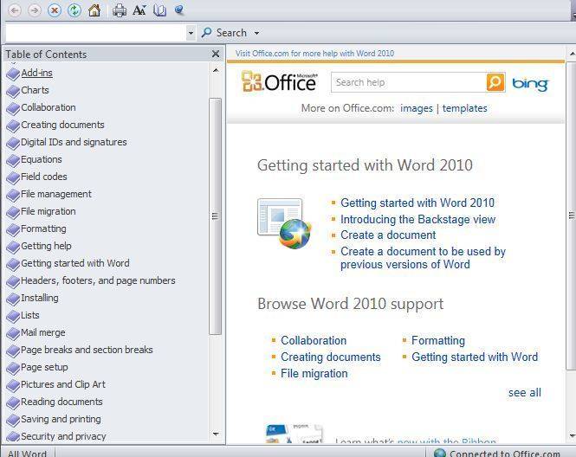Image resolution: width=576 pixels, height=457 pixels.
Task: Click the Back navigation arrow
Action: [x=15, y=10]
